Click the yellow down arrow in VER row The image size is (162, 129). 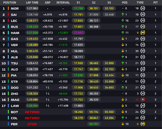pos(123,45)
